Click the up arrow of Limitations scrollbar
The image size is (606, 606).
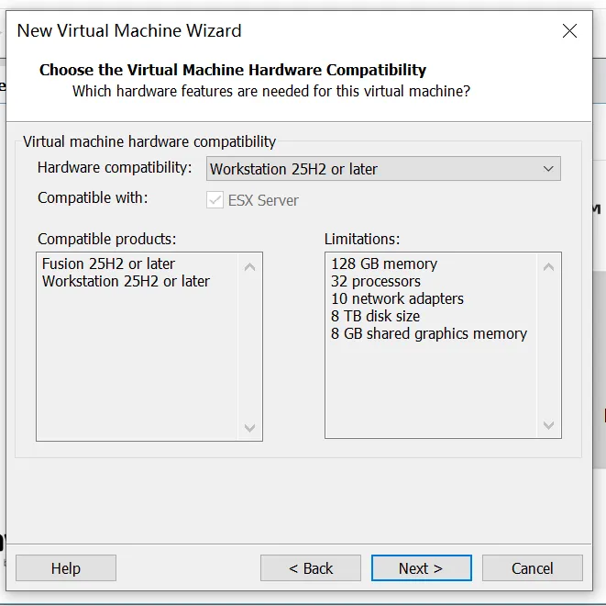(x=548, y=266)
